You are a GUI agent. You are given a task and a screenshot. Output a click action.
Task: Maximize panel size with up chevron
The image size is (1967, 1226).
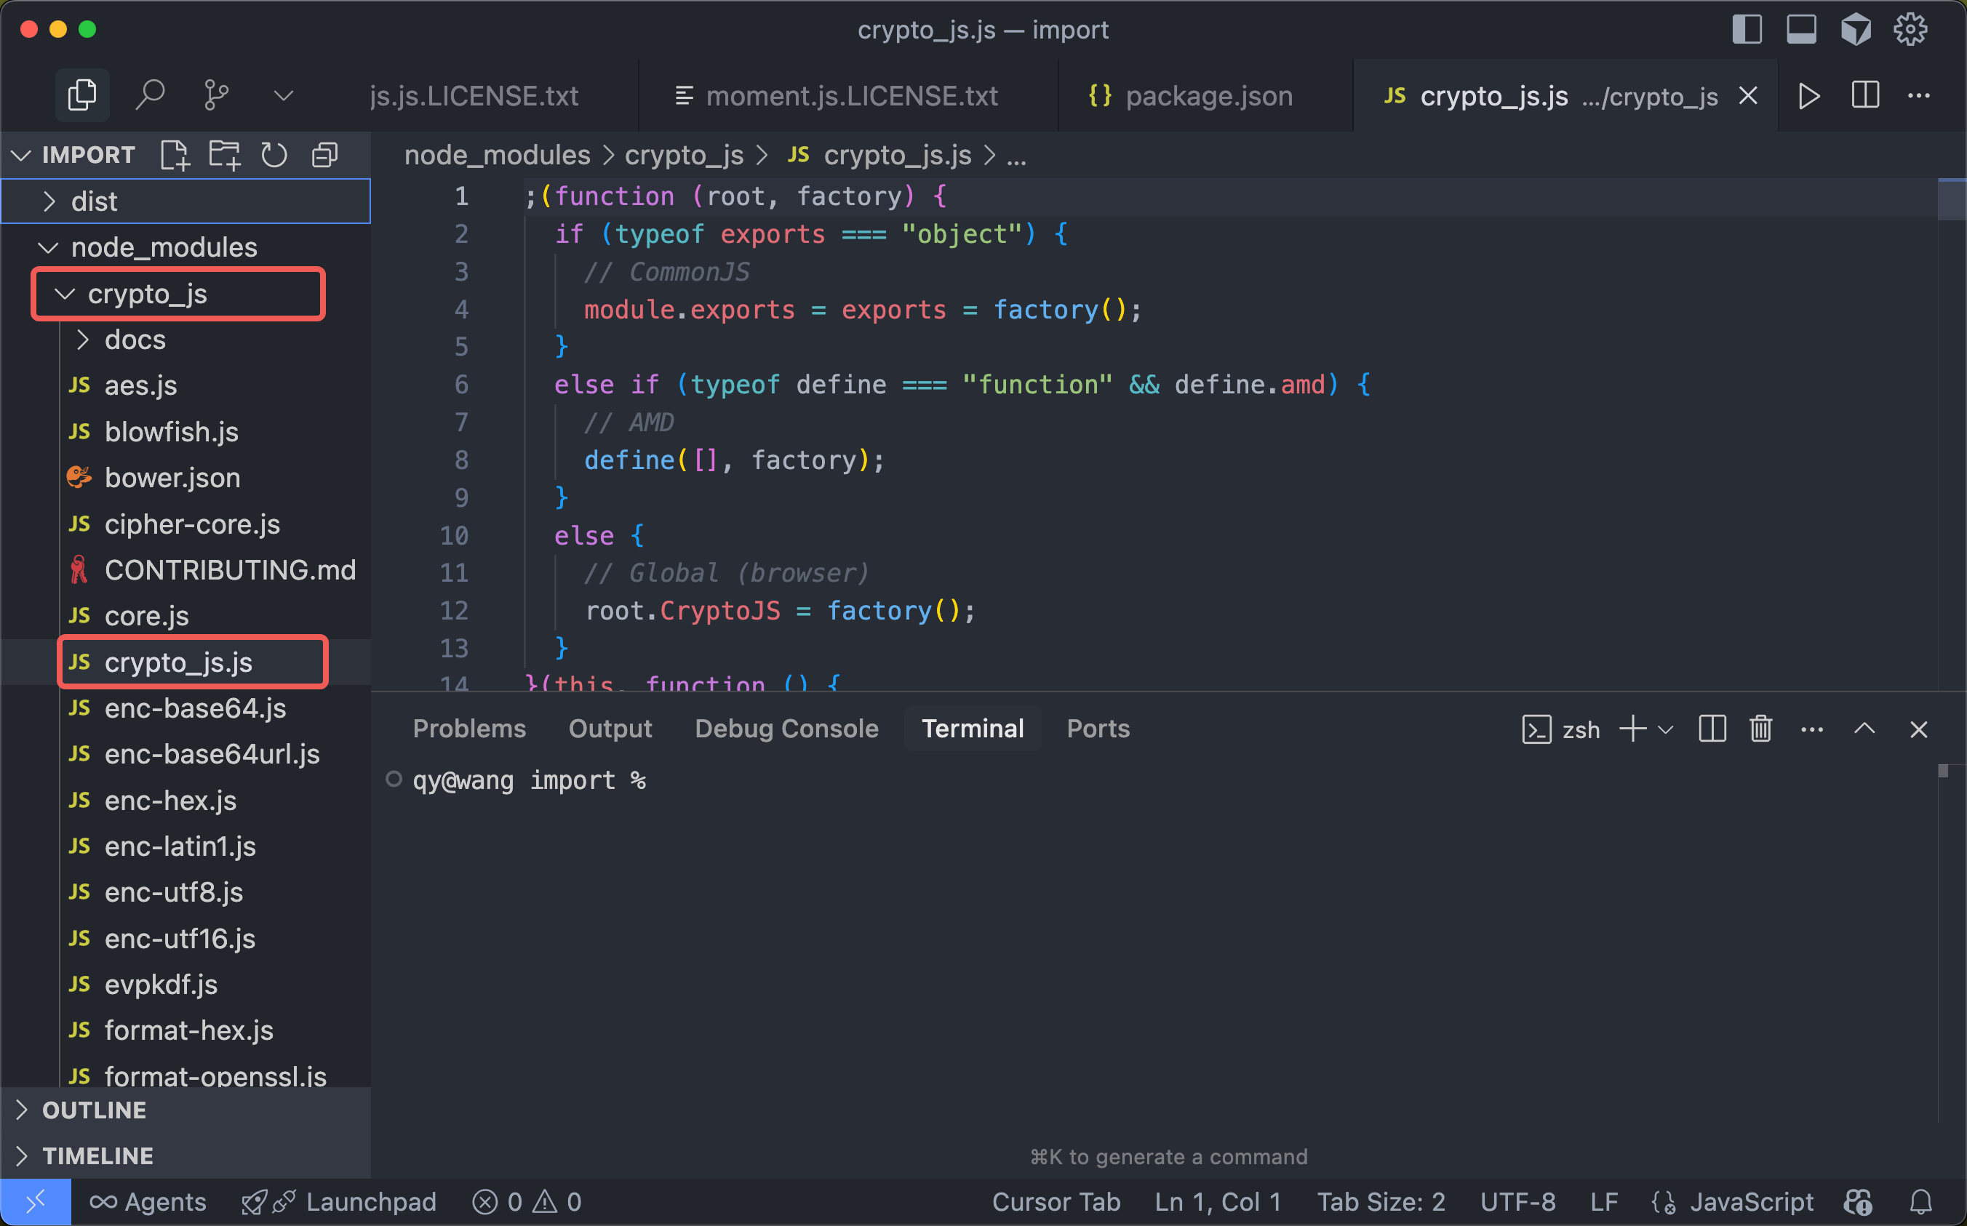point(1864,729)
